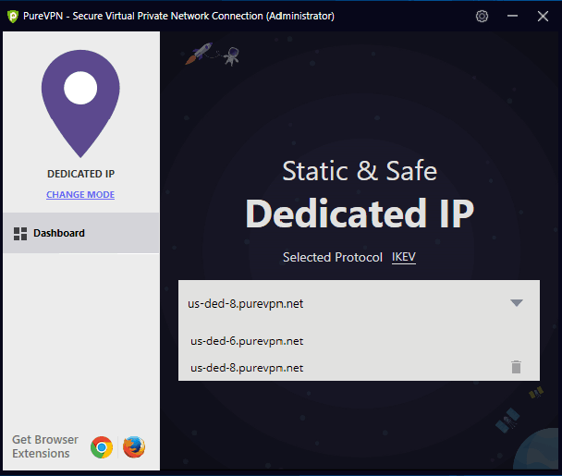Click the Selected Protocol label
562x476 pixels.
point(333,257)
